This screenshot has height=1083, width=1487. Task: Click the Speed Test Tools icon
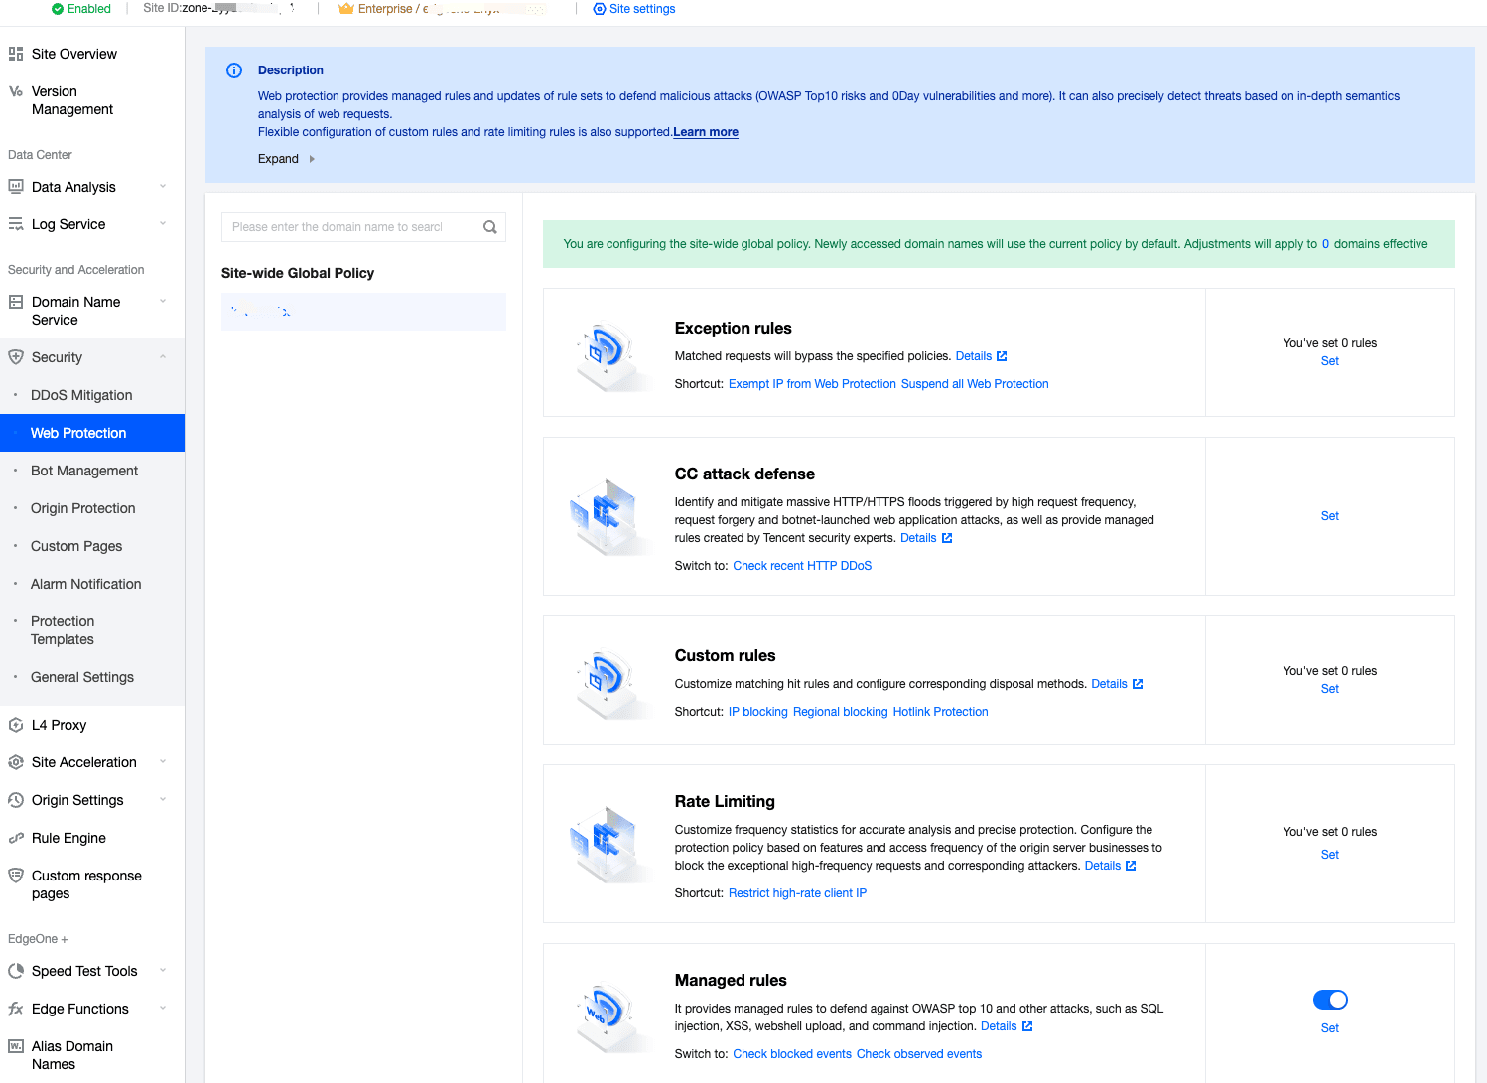click(x=16, y=971)
